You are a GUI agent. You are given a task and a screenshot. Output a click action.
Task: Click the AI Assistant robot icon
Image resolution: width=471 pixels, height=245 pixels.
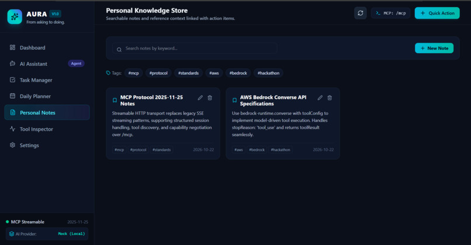pos(12,64)
